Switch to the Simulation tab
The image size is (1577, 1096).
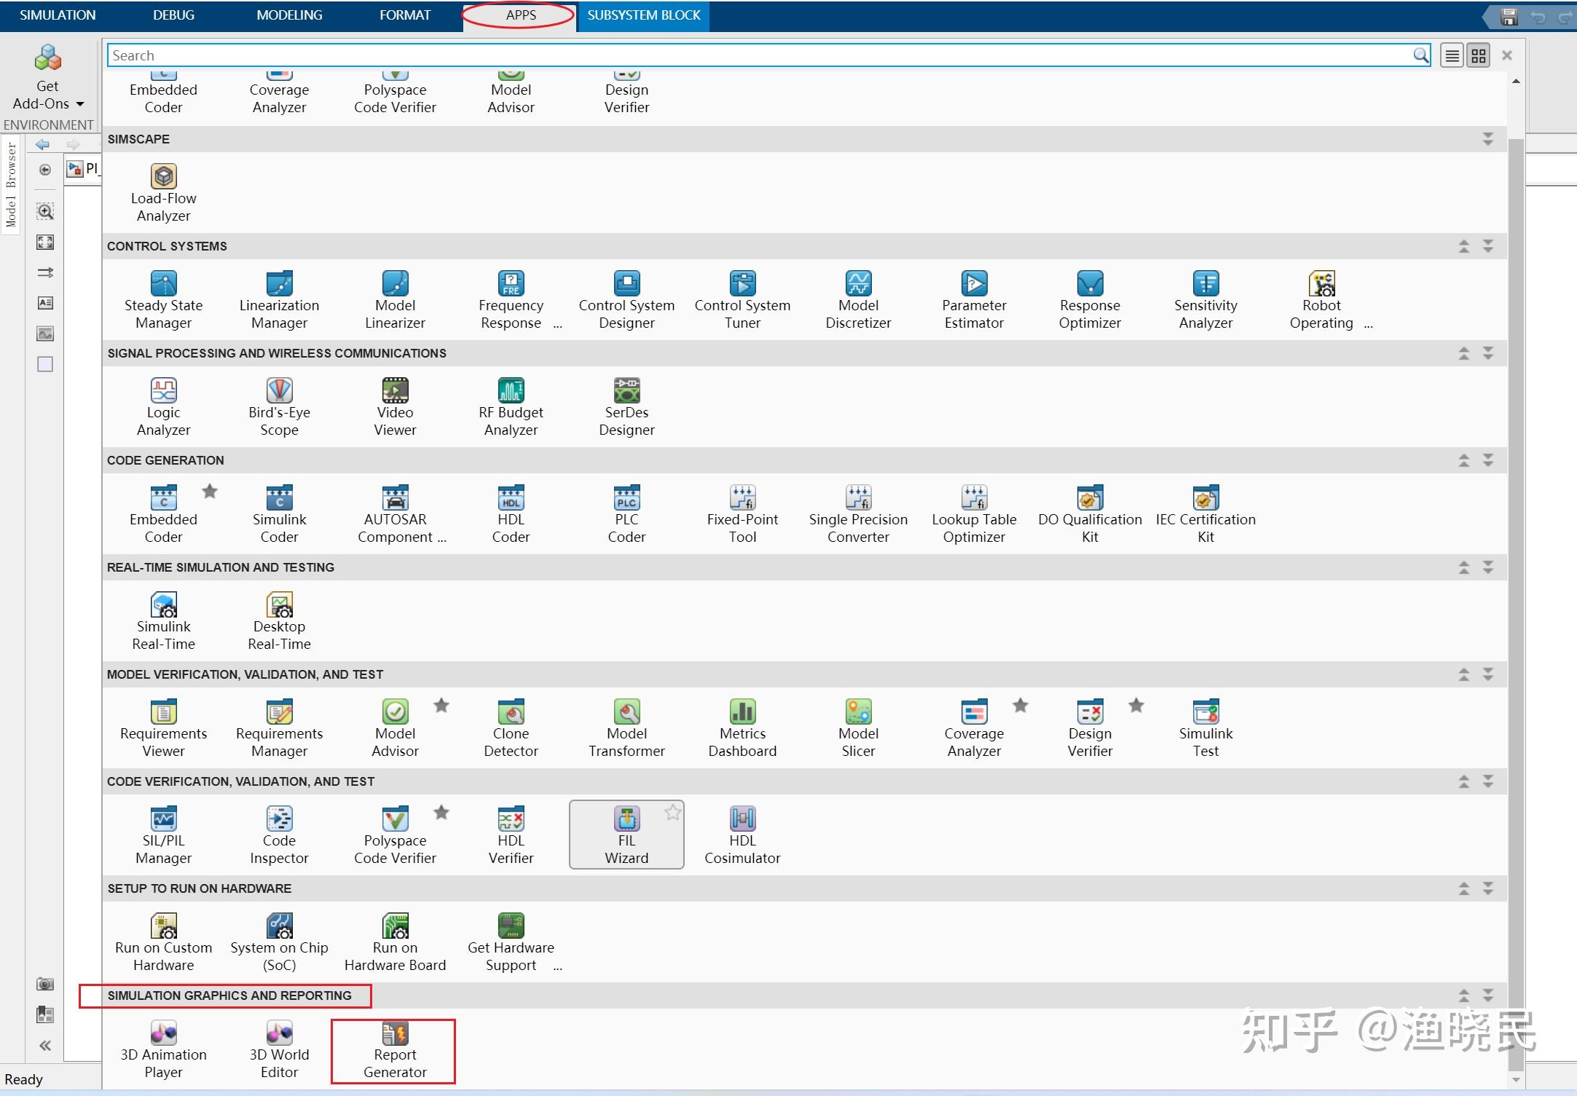[58, 15]
